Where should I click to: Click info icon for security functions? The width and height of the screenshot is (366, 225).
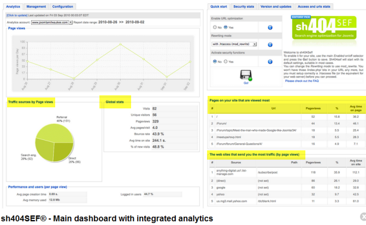270,62
